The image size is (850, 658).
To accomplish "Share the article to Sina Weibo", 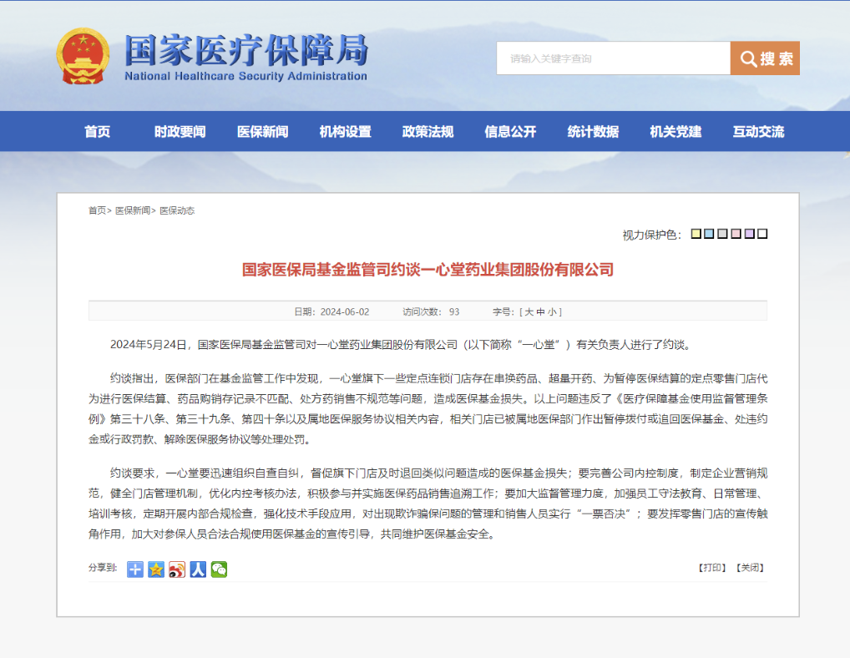I will click(x=176, y=569).
